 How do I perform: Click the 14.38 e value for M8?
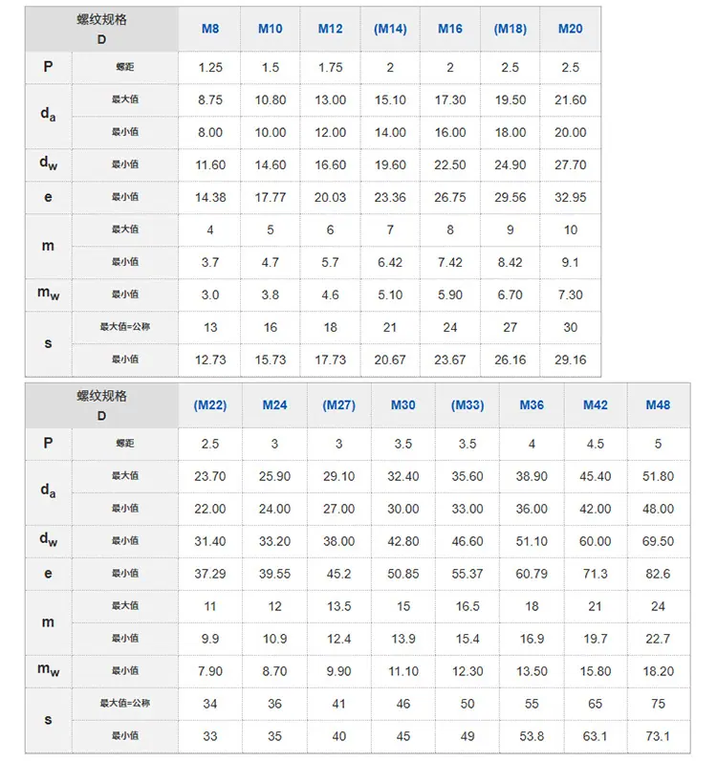coord(210,198)
